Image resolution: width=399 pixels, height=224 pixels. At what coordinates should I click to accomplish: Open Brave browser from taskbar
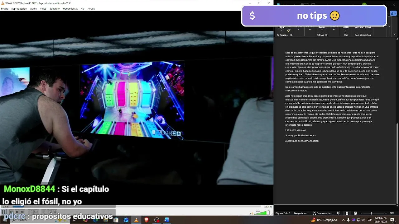tap(147, 220)
